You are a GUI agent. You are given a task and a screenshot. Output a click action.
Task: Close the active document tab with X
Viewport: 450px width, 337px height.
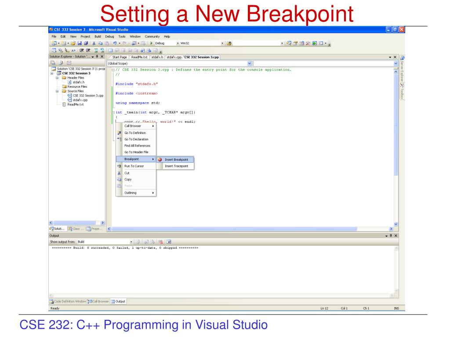[395, 57]
